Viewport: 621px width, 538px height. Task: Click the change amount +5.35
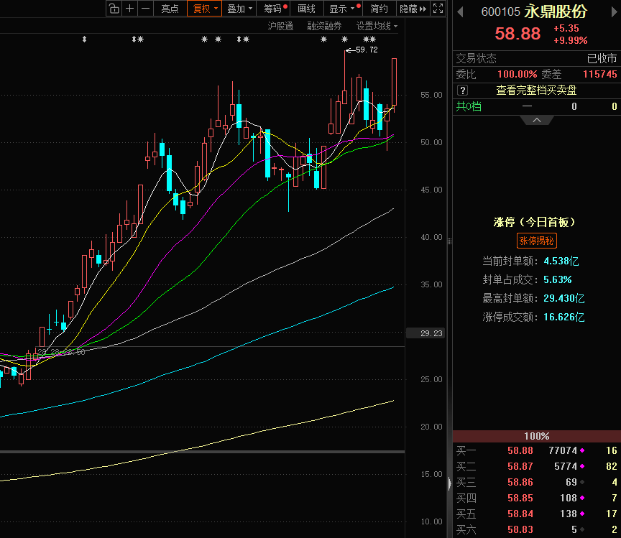(566, 28)
